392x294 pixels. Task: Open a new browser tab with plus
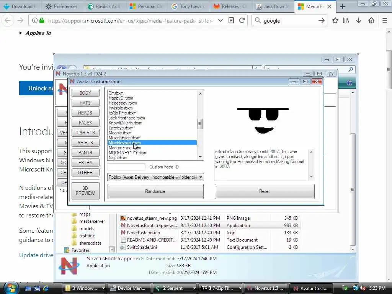point(343,7)
